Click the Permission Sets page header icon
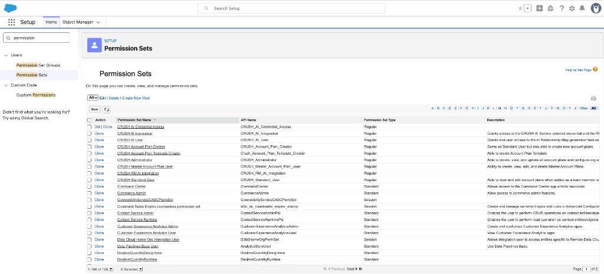 click(94, 45)
